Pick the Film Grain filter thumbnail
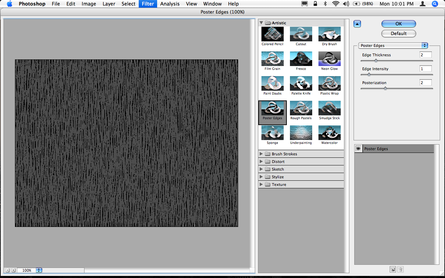 pyautogui.click(x=273, y=59)
